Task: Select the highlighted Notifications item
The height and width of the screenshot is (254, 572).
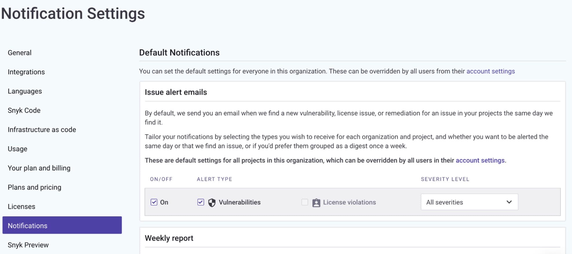Action: (62, 225)
